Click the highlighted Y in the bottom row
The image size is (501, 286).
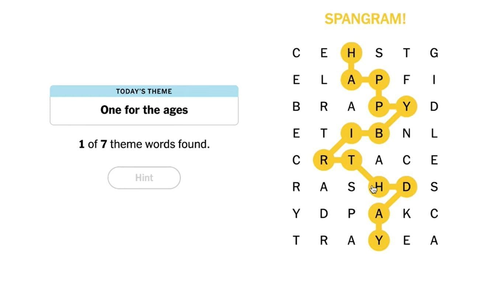(379, 241)
